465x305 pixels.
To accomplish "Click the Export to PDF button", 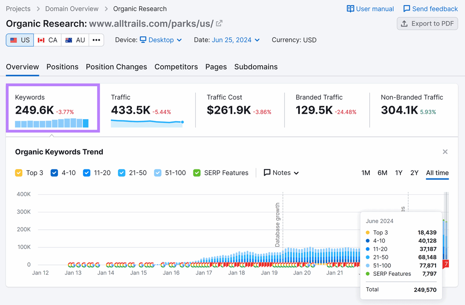I will [427, 23].
